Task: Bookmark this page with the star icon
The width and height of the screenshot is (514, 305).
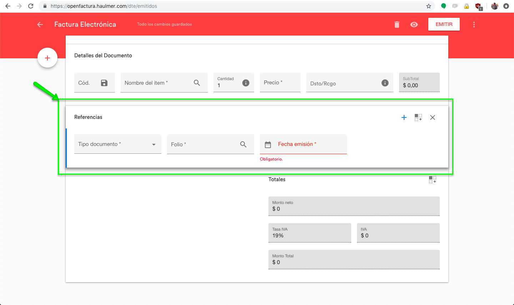Action: [x=428, y=6]
